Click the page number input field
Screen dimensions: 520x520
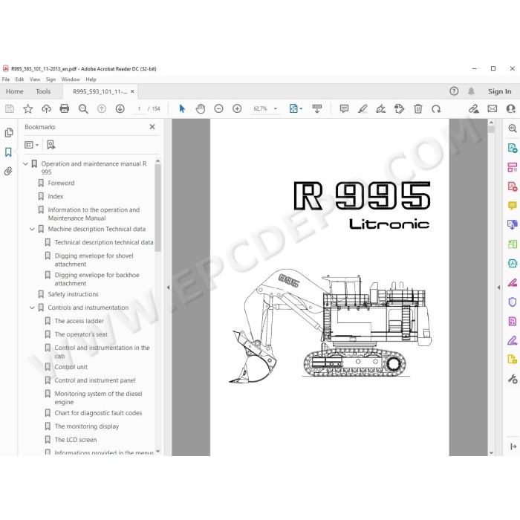[x=139, y=108]
